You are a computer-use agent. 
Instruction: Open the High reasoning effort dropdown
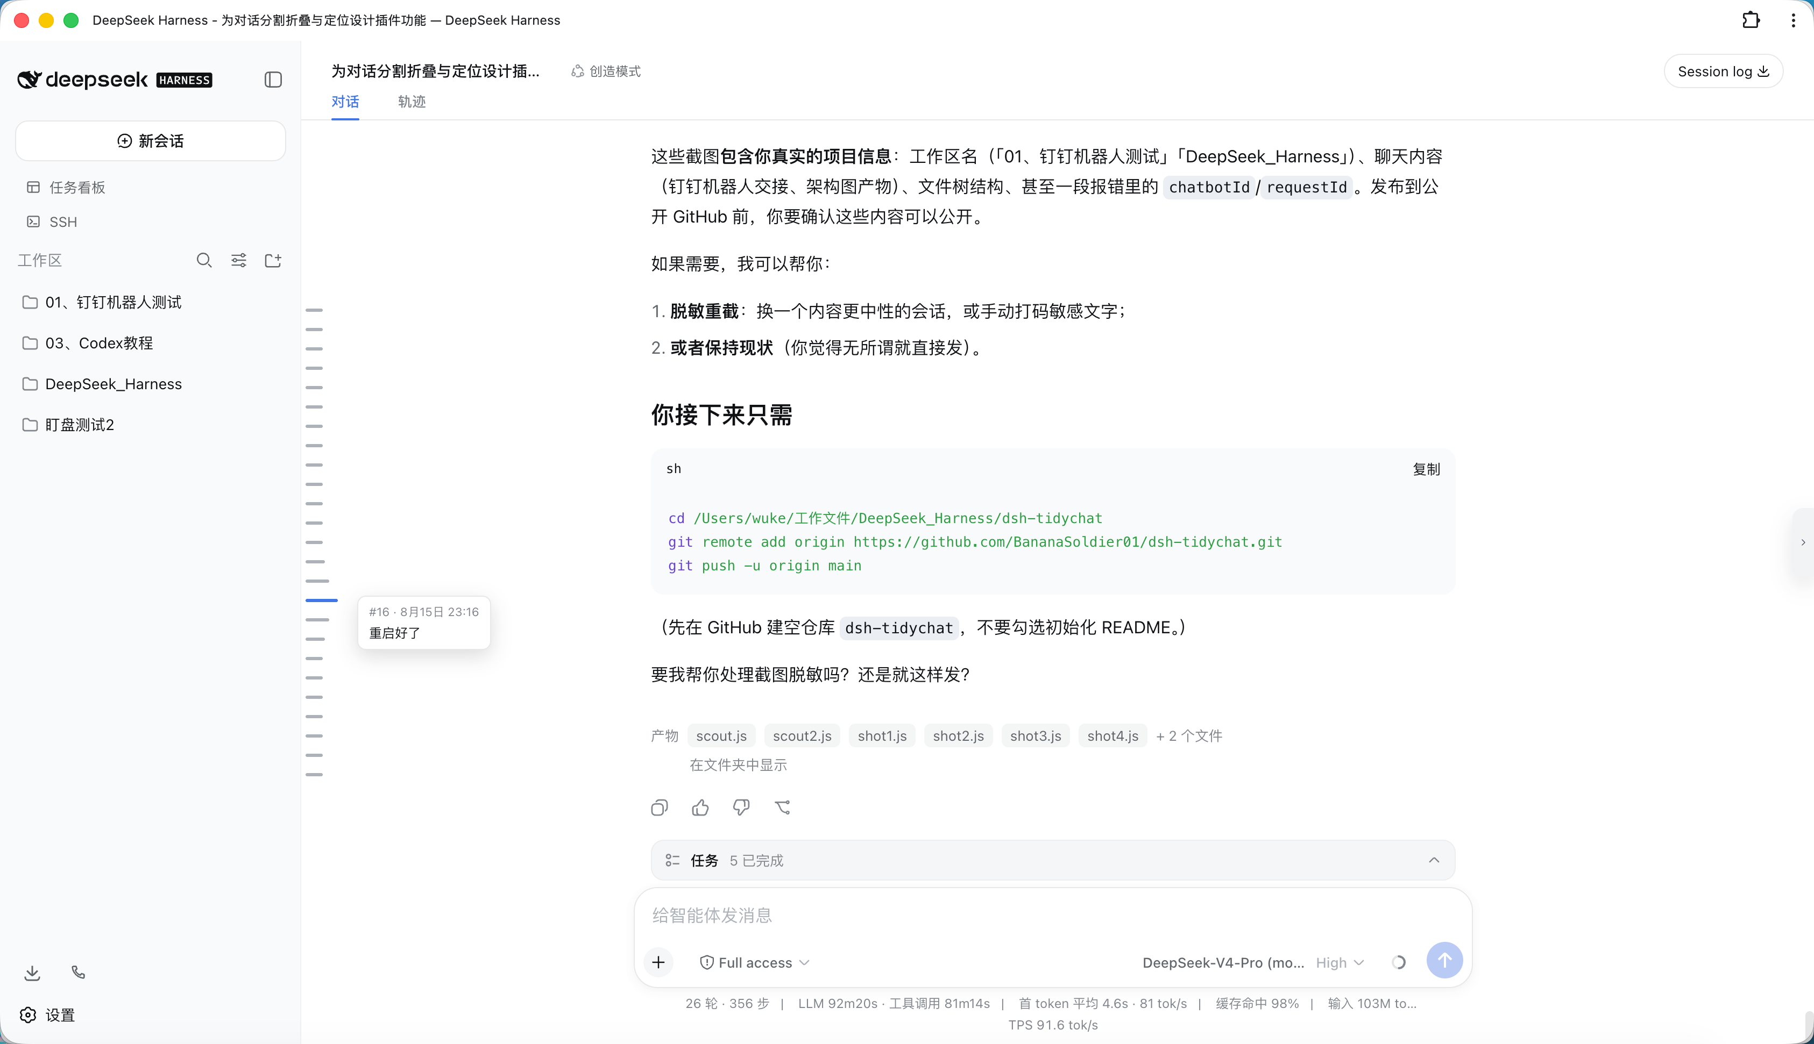(x=1339, y=962)
